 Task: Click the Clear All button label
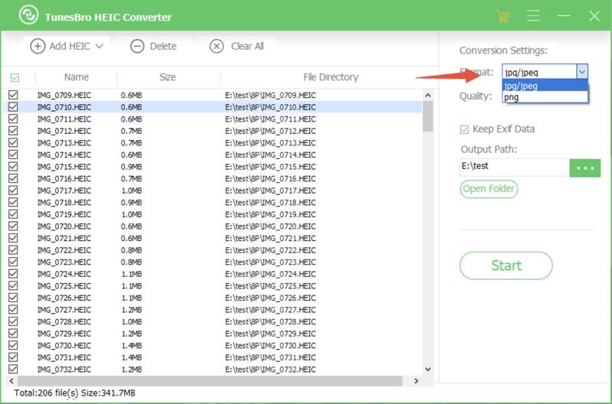[x=247, y=46]
